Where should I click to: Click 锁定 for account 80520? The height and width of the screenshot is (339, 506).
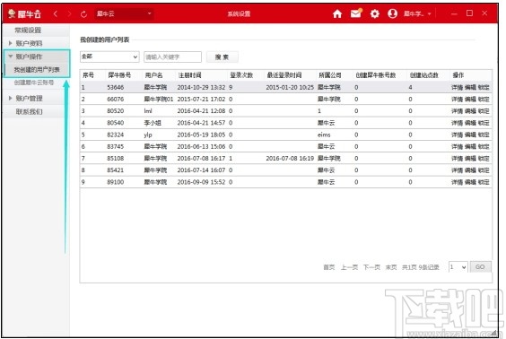[x=484, y=111]
